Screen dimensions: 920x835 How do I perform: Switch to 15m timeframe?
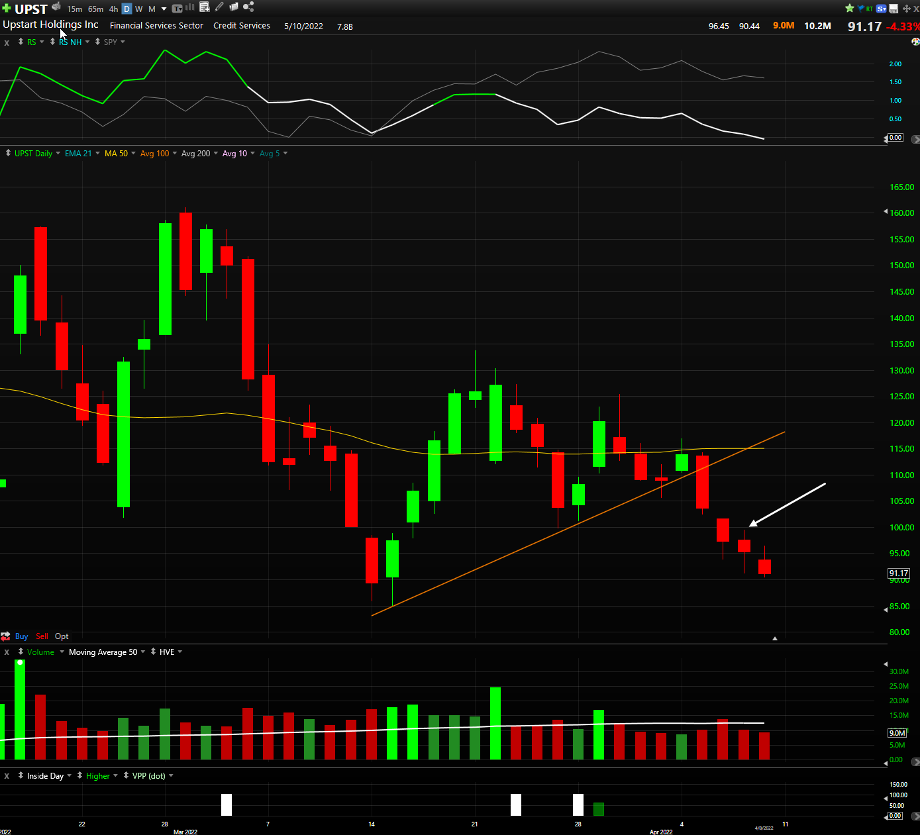click(x=75, y=9)
